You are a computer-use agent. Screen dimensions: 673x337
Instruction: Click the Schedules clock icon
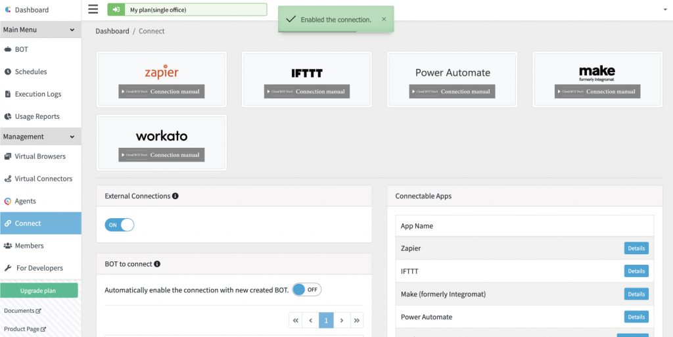coord(8,72)
